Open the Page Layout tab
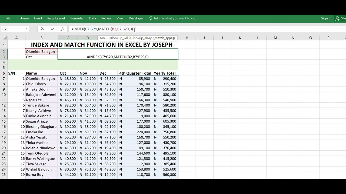 tap(56, 18)
